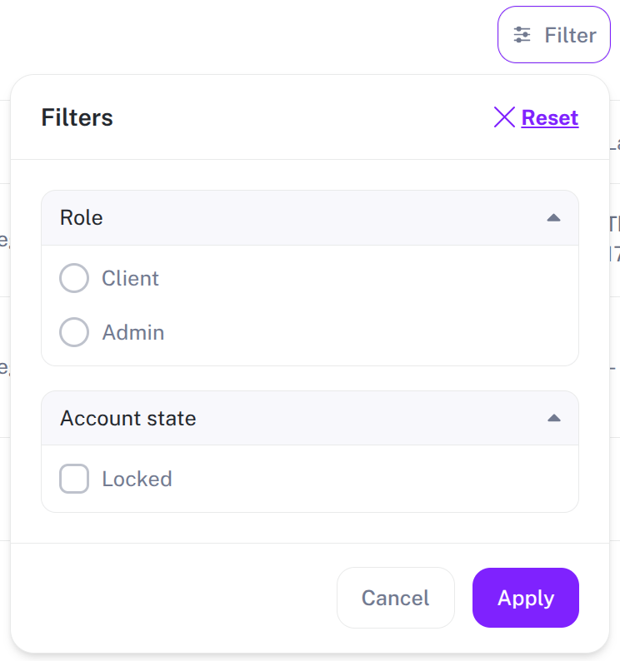
Task: Click the sliders icon in the Filter button
Action: (522, 35)
